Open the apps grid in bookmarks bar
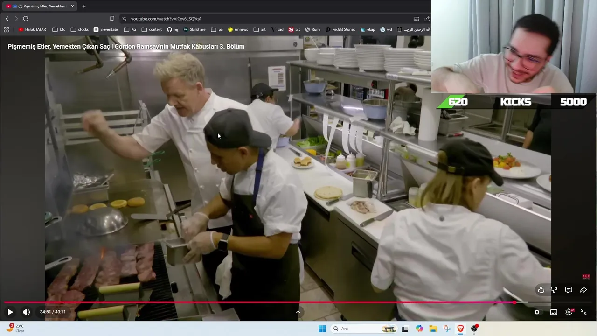This screenshot has height=336, width=597. click(x=7, y=29)
